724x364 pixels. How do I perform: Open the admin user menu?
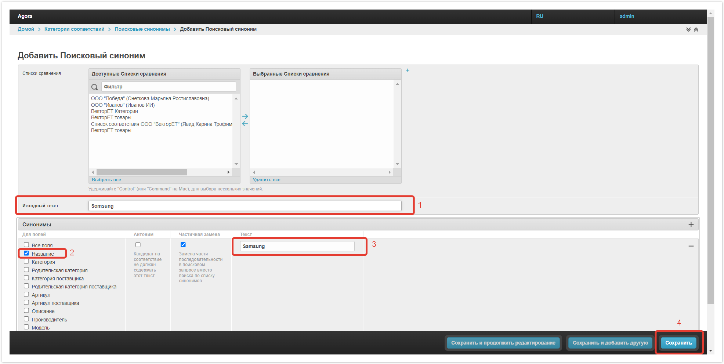pos(626,17)
